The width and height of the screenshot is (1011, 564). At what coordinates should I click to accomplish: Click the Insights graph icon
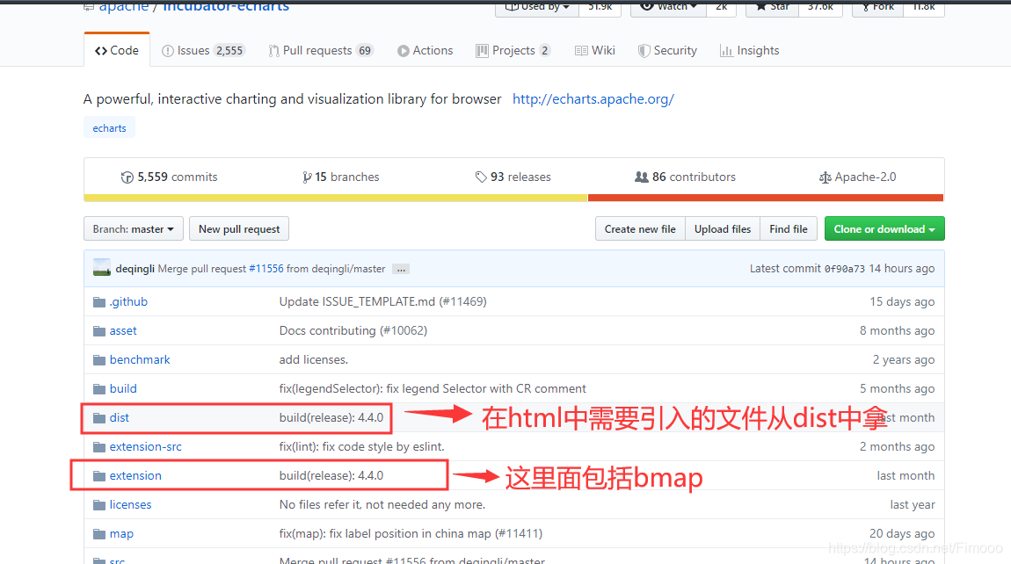click(726, 51)
